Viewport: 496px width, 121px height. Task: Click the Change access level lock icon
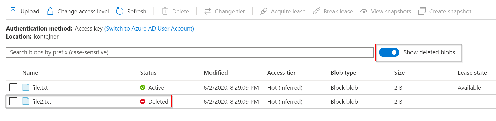click(50, 11)
